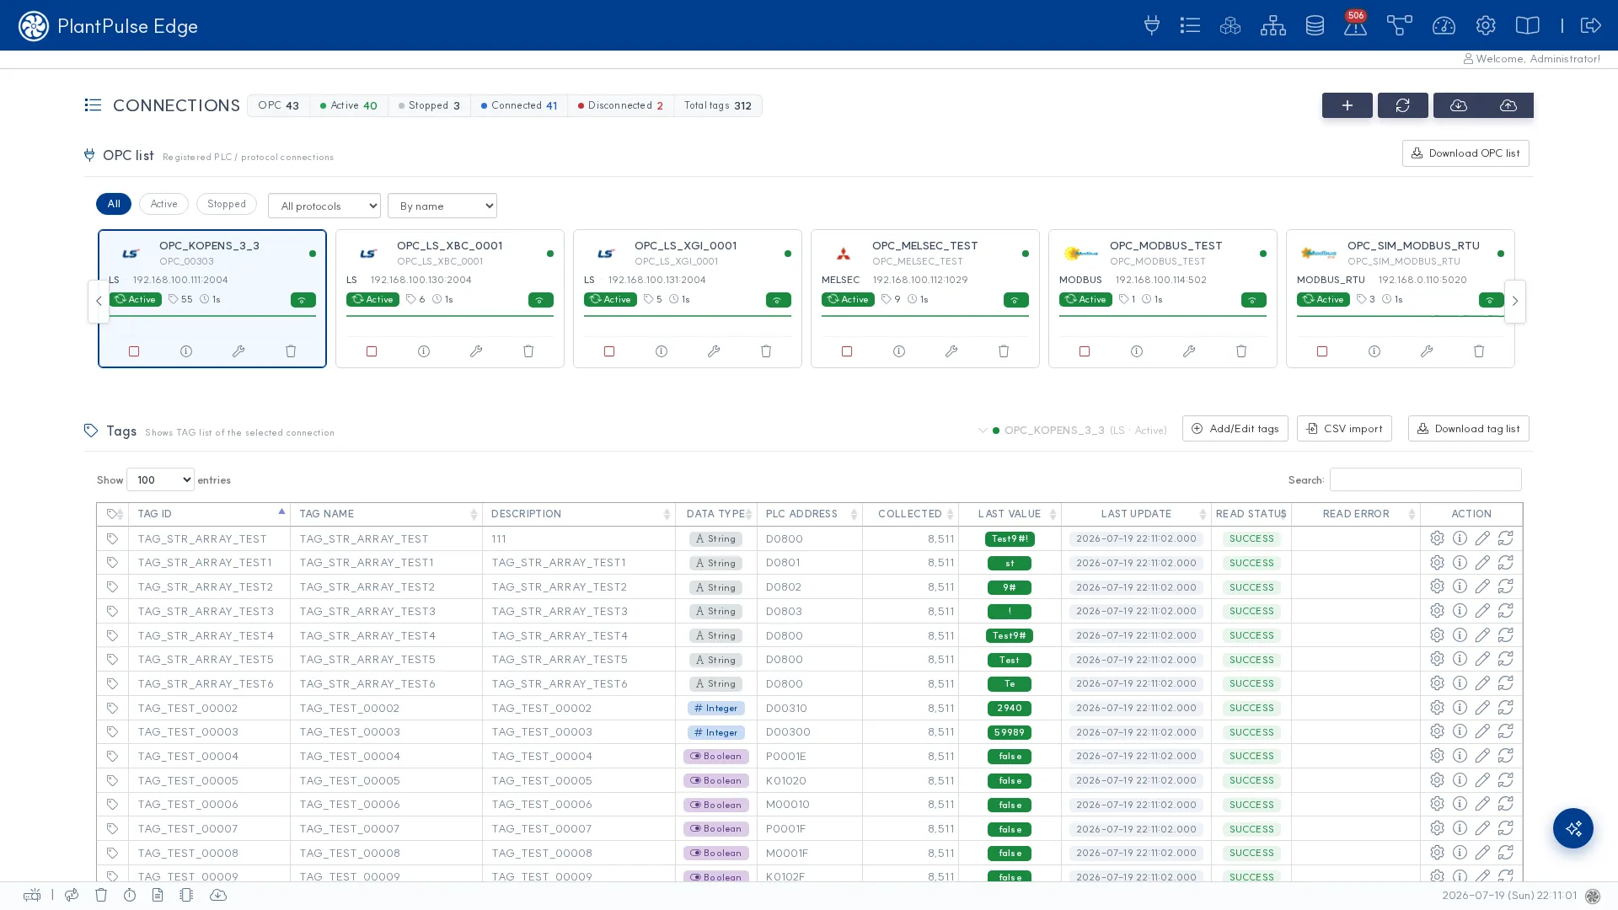Click cloud download icon in bottom bar
Viewport: 1618px width, 910px height.
coord(217,895)
